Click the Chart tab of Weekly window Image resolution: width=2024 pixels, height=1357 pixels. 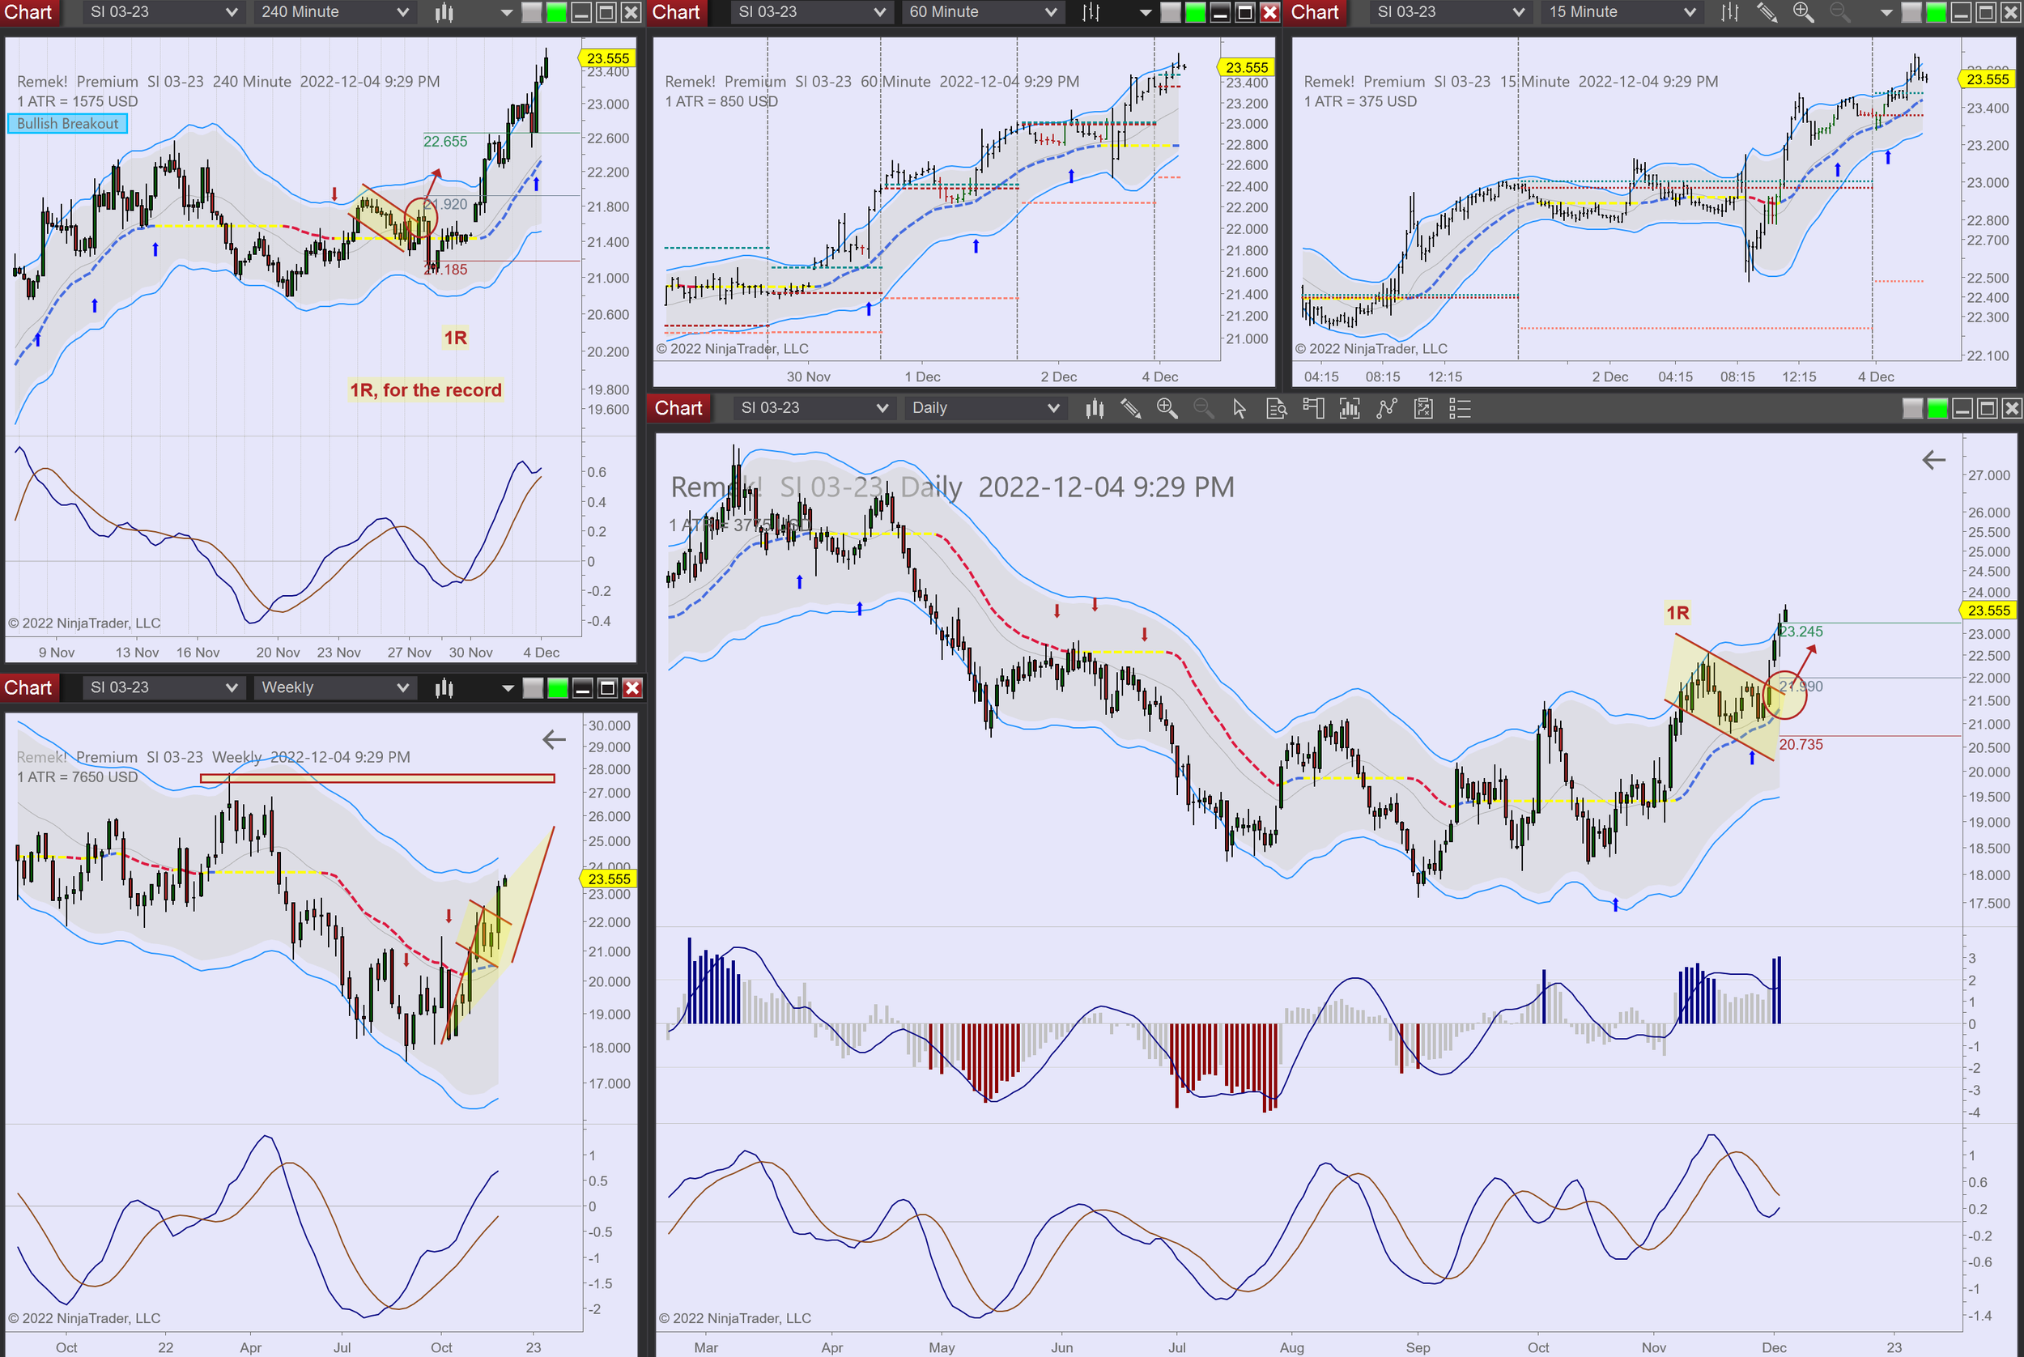[x=28, y=688]
